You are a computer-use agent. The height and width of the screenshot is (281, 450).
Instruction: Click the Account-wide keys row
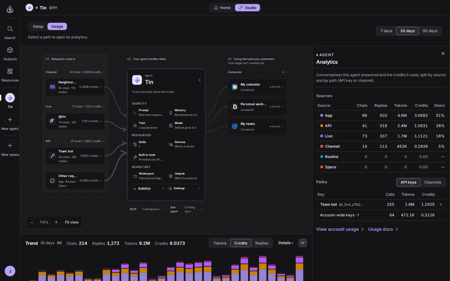point(381,215)
